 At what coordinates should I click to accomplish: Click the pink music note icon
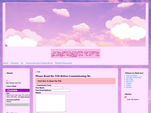[x=7, y=80]
